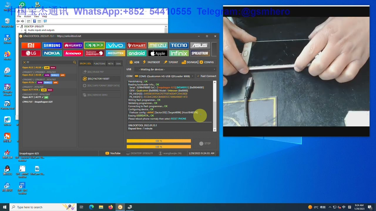Select the Infinix brand logo

point(179,53)
